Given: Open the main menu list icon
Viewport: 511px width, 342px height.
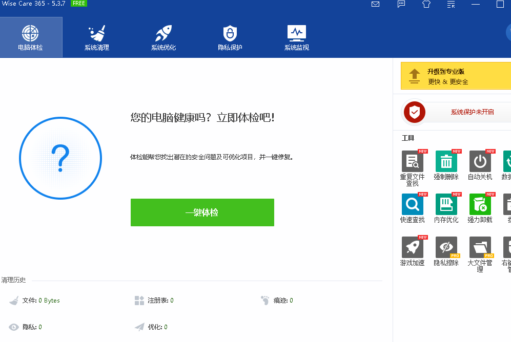Looking at the screenshot, I should click(x=451, y=4).
